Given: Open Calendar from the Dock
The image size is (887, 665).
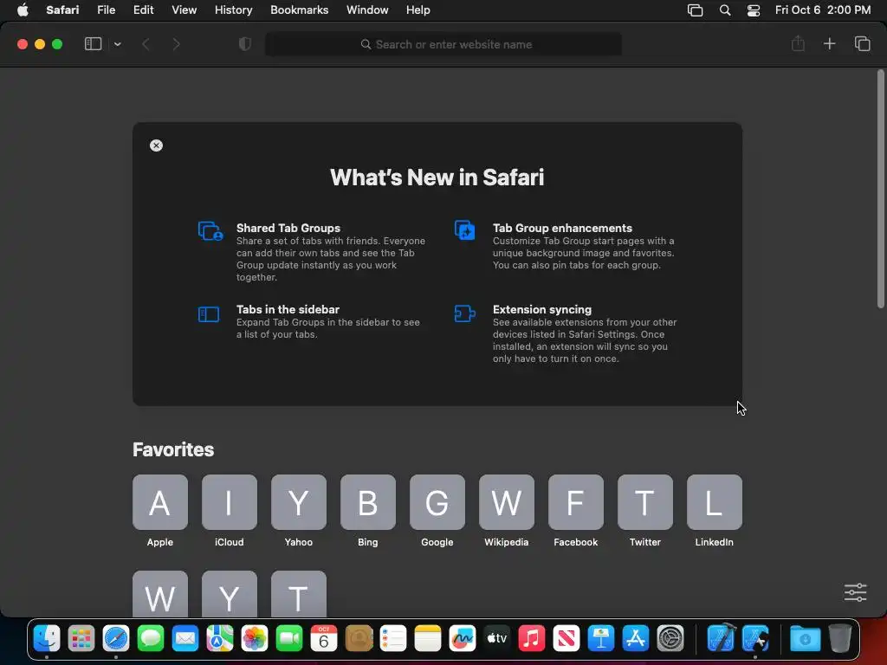Looking at the screenshot, I should 324,639.
